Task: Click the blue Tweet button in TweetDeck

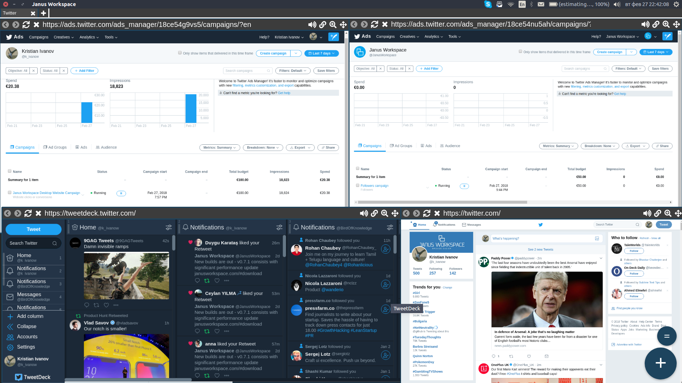Action: point(33,229)
